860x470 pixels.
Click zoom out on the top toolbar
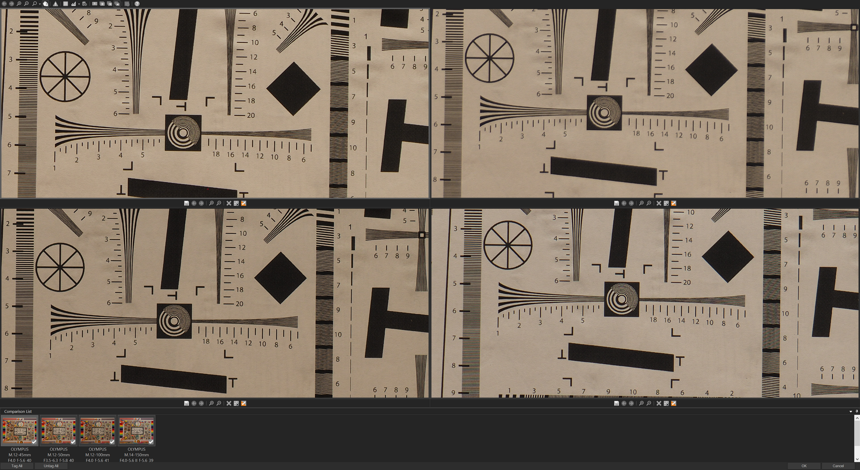pos(26,4)
